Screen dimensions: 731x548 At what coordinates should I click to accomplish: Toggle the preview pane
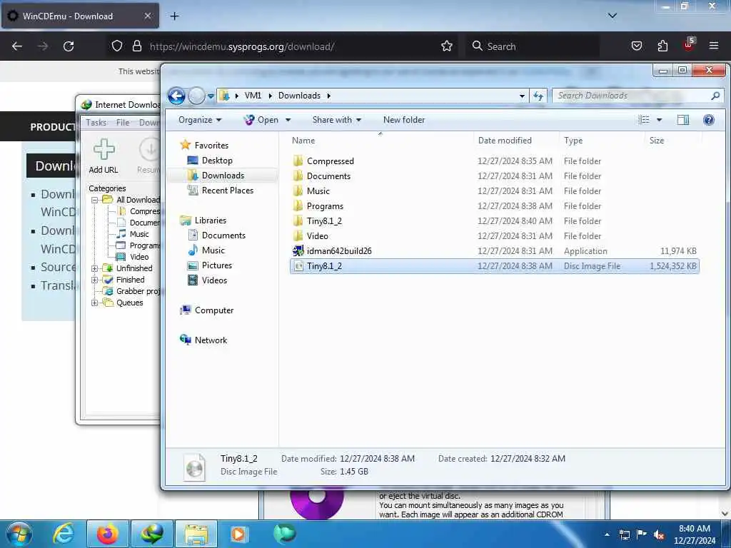pyautogui.click(x=683, y=120)
